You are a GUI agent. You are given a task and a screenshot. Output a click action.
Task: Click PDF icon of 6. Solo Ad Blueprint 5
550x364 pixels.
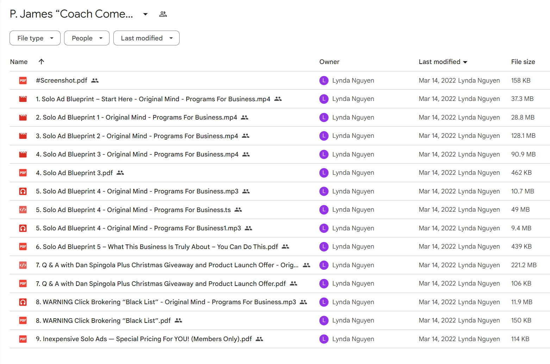click(23, 247)
